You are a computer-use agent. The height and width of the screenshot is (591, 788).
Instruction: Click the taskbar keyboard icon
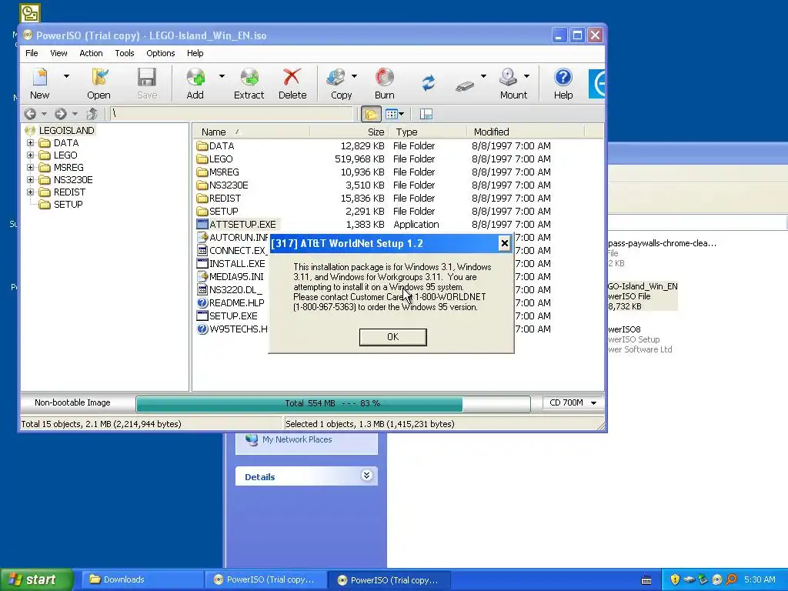[x=646, y=580]
